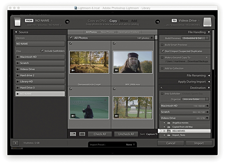This screenshot has width=225, height=164.
Task: Click the arrow icon before destination name
Action: 158,21
